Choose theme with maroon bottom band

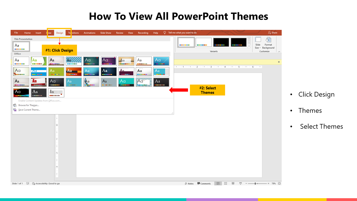(x=126, y=72)
